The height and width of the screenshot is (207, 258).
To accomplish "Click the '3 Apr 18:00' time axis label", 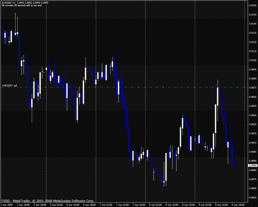I will pyautogui.click(x=40, y=205).
